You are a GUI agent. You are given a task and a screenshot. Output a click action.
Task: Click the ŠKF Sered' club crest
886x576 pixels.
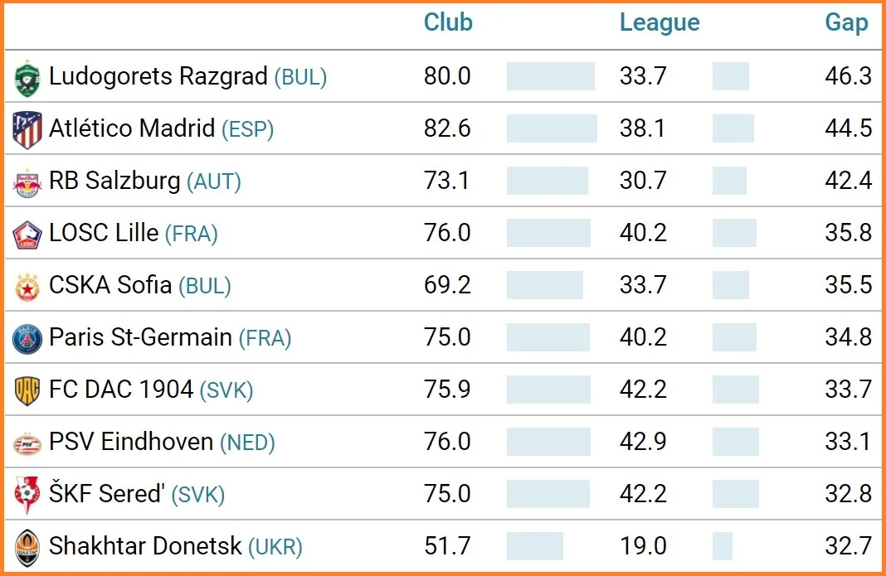tap(27, 495)
